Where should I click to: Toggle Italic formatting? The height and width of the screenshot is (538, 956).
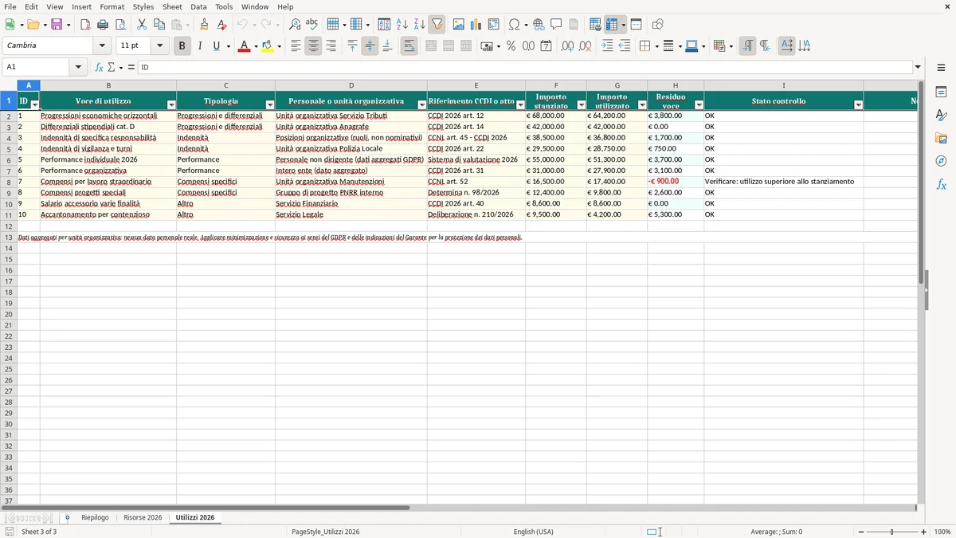click(x=199, y=46)
